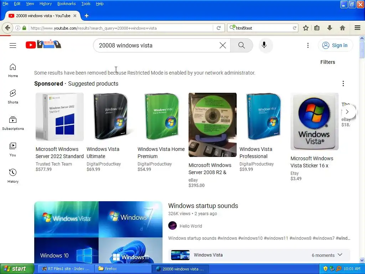Click the YouTube magnifier search button
Image resolution: width=365 pixels, height=274 pixels.
(x=242, y=45)
